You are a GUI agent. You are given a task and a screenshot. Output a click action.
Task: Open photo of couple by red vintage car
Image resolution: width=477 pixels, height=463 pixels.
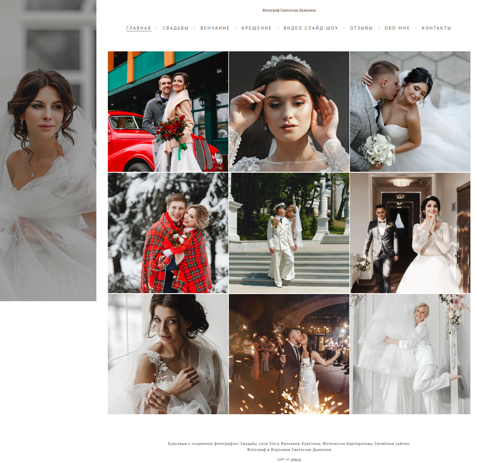(168, 112)
